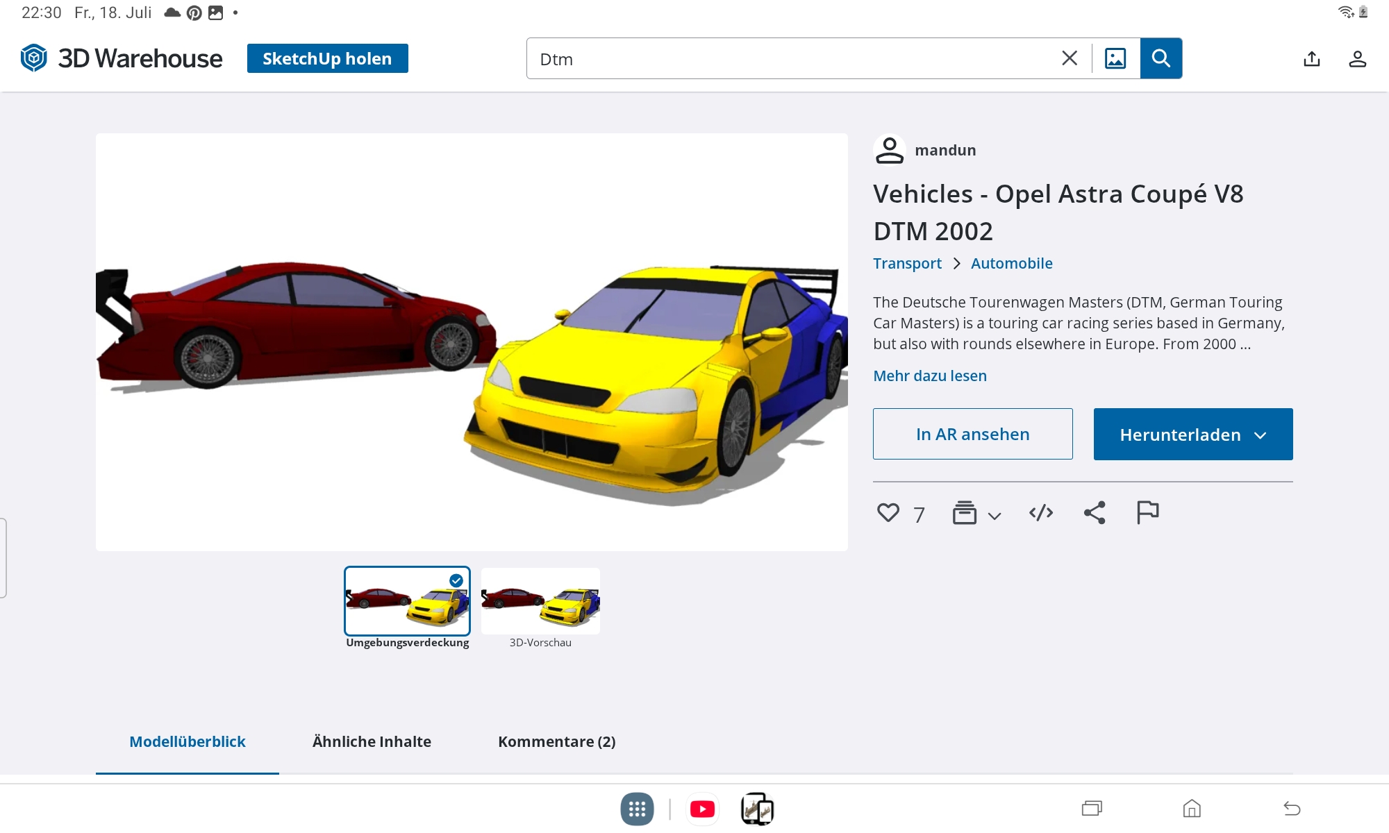1389x833 pixels.
Task: Clear the search field with X
Action: (x=1070, y=58)
